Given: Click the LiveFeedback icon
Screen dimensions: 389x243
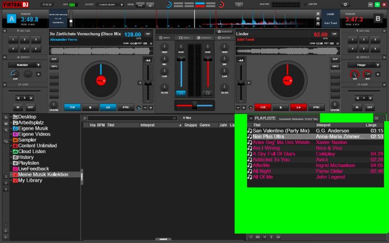Looking at the screenshot, I should (x=16, y=169).
